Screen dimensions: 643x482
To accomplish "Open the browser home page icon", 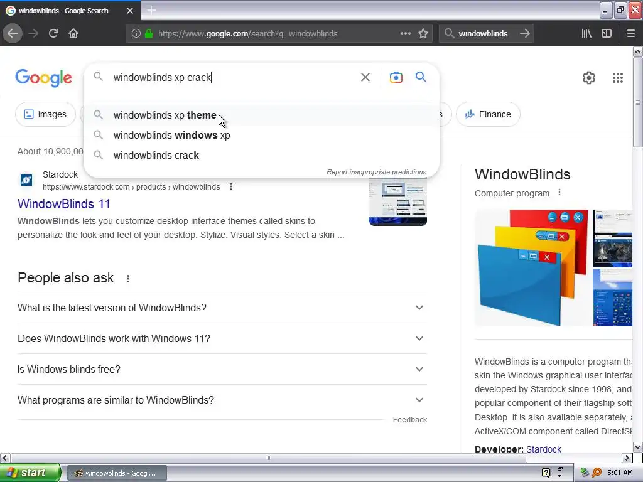I will pos(73,34).
